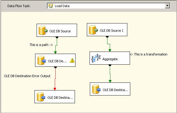Image resolution: width=177 pixels, height=113 pixels.
Task: Select green path from OLE DB Source 1
Action: point(109,44)
